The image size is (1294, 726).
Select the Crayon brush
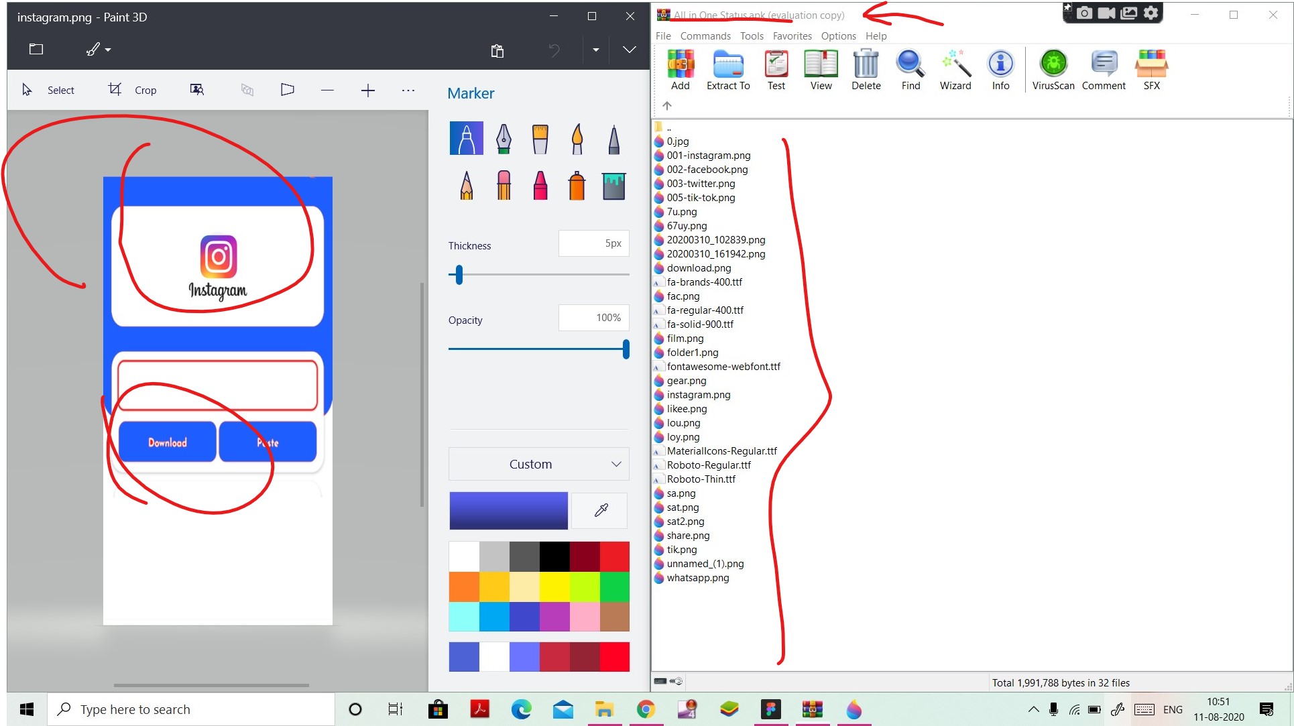(x=540, y=186)
